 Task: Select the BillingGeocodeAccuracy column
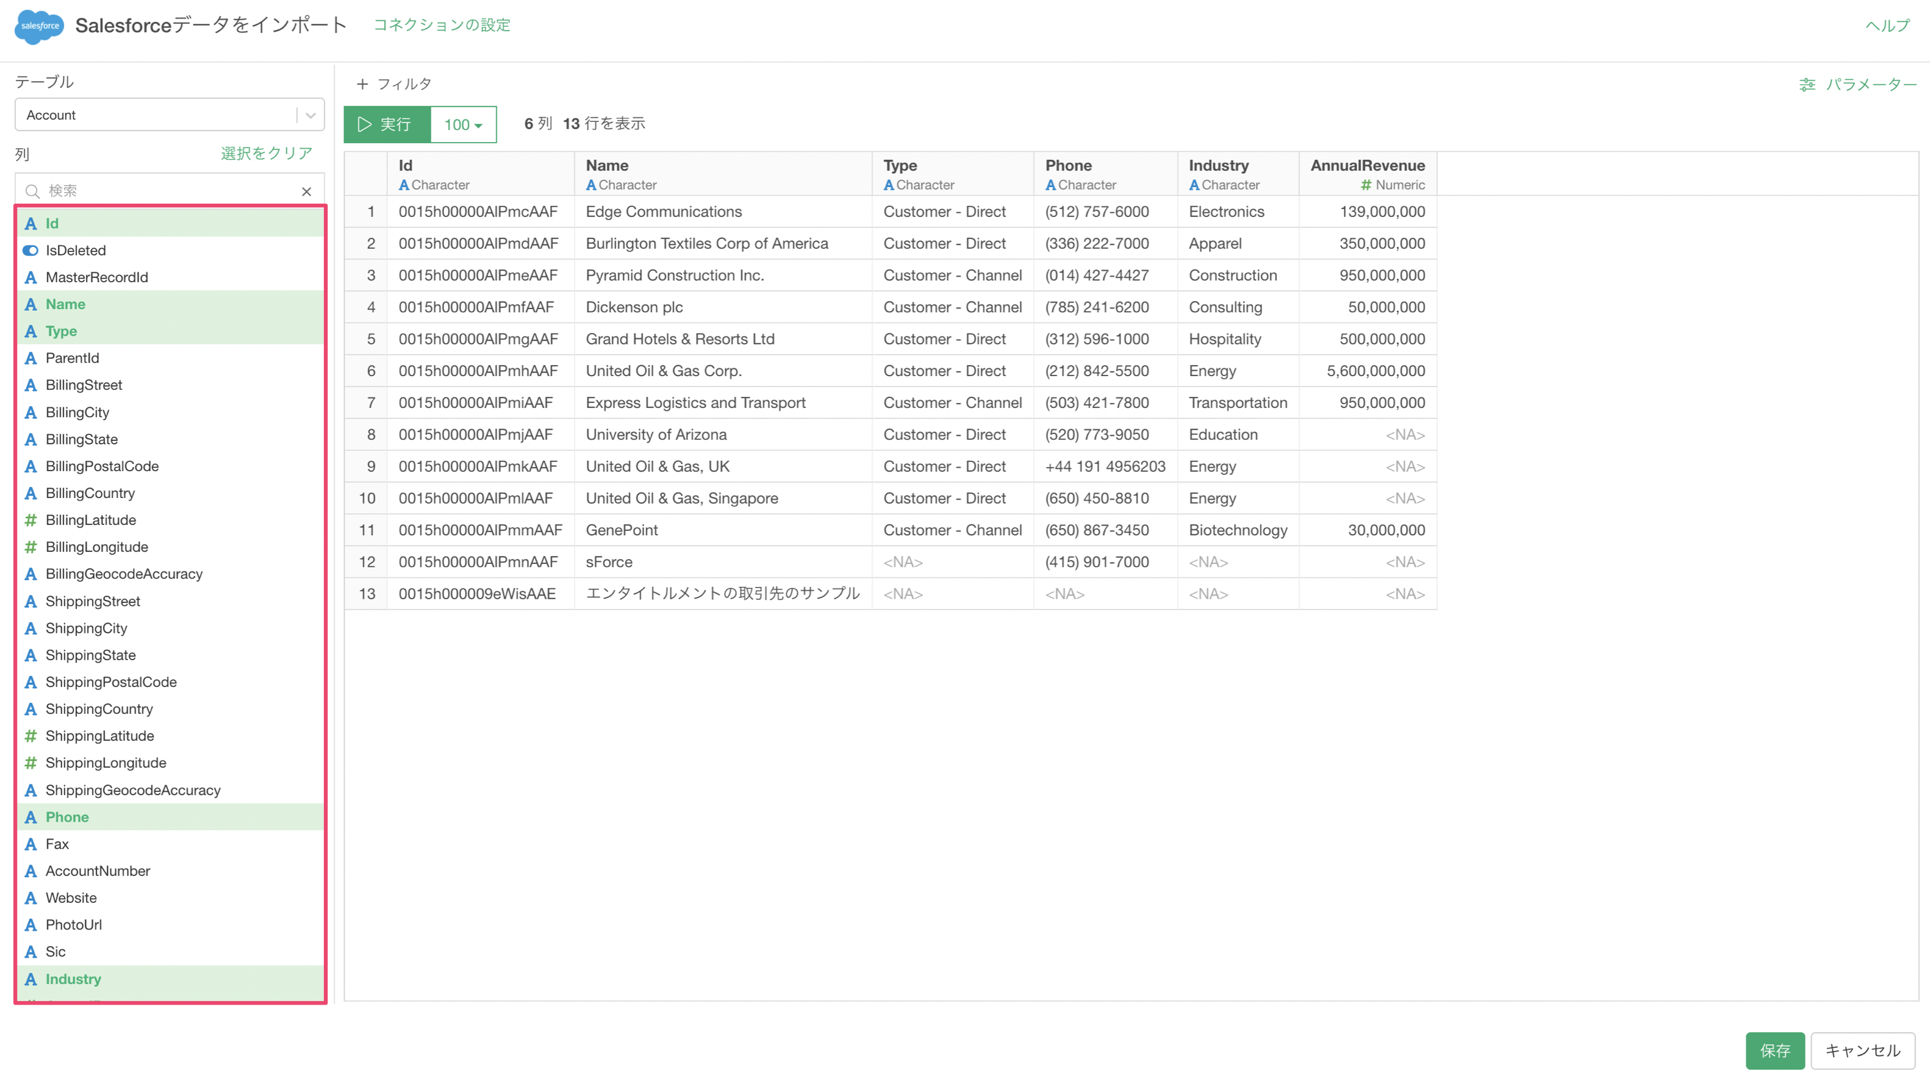[171, 574]
